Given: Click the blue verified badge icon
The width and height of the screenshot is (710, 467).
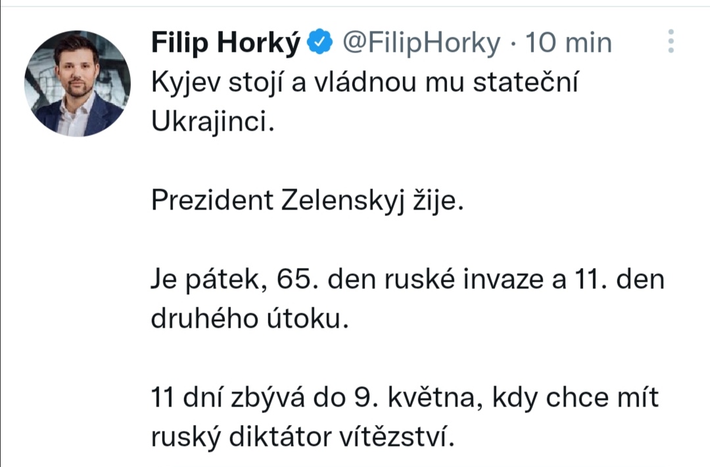Looking at the screenshot, I should [x=319, y=42].
